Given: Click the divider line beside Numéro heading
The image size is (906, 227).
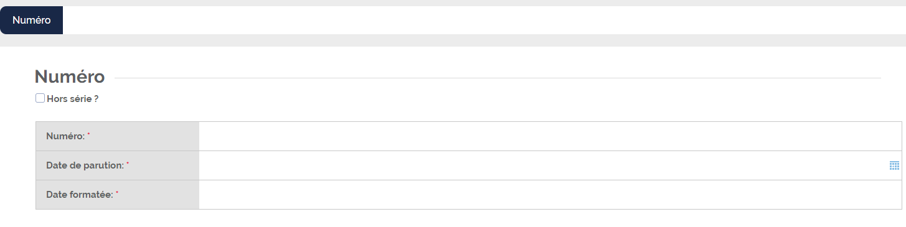Looking at the screenshot, I should 498,78.
